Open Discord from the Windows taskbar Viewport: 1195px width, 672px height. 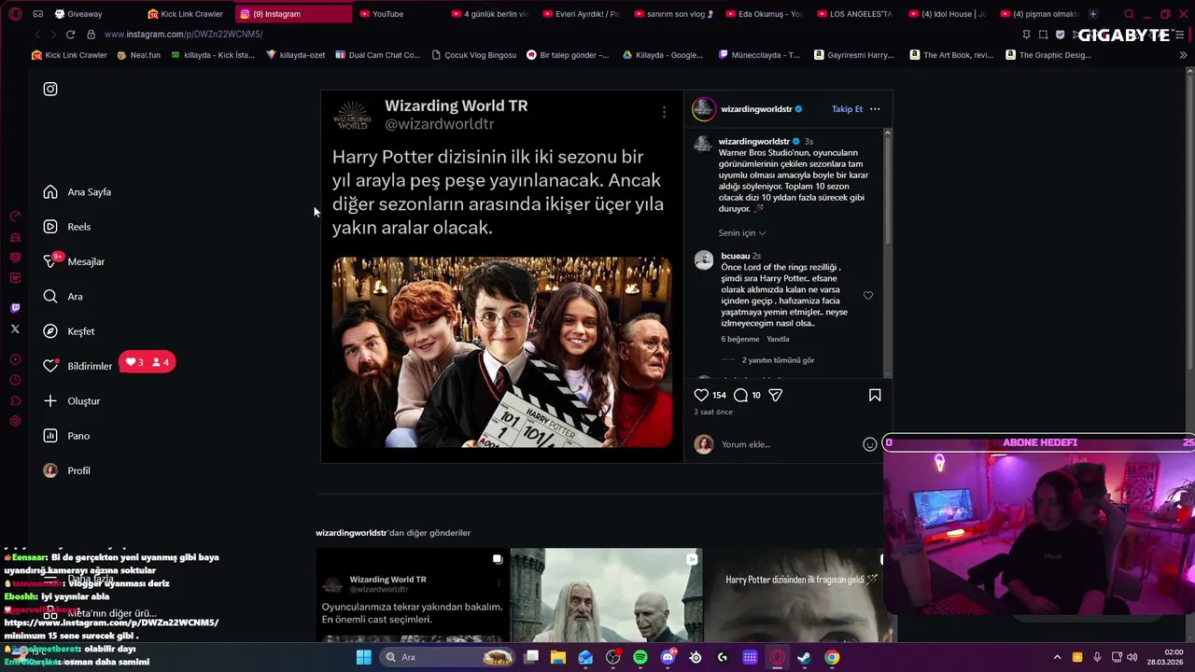[x=668, y=657]
